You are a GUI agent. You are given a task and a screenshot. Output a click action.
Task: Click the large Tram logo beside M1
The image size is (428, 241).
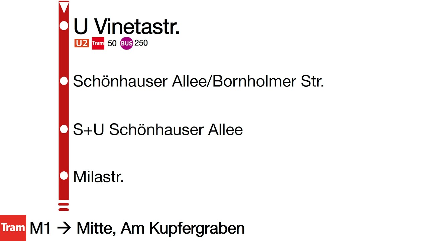[13, 228]
